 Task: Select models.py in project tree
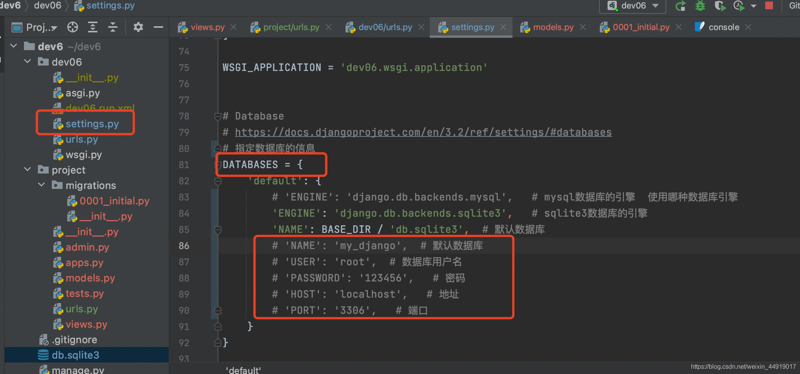click(90, 278)
